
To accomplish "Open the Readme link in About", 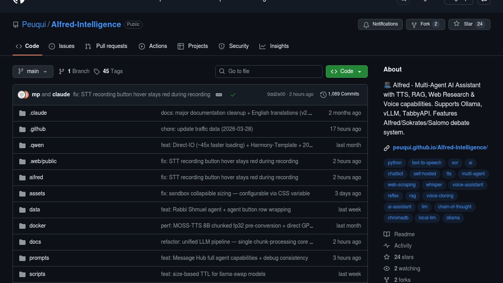I will (x=404, y=234).
